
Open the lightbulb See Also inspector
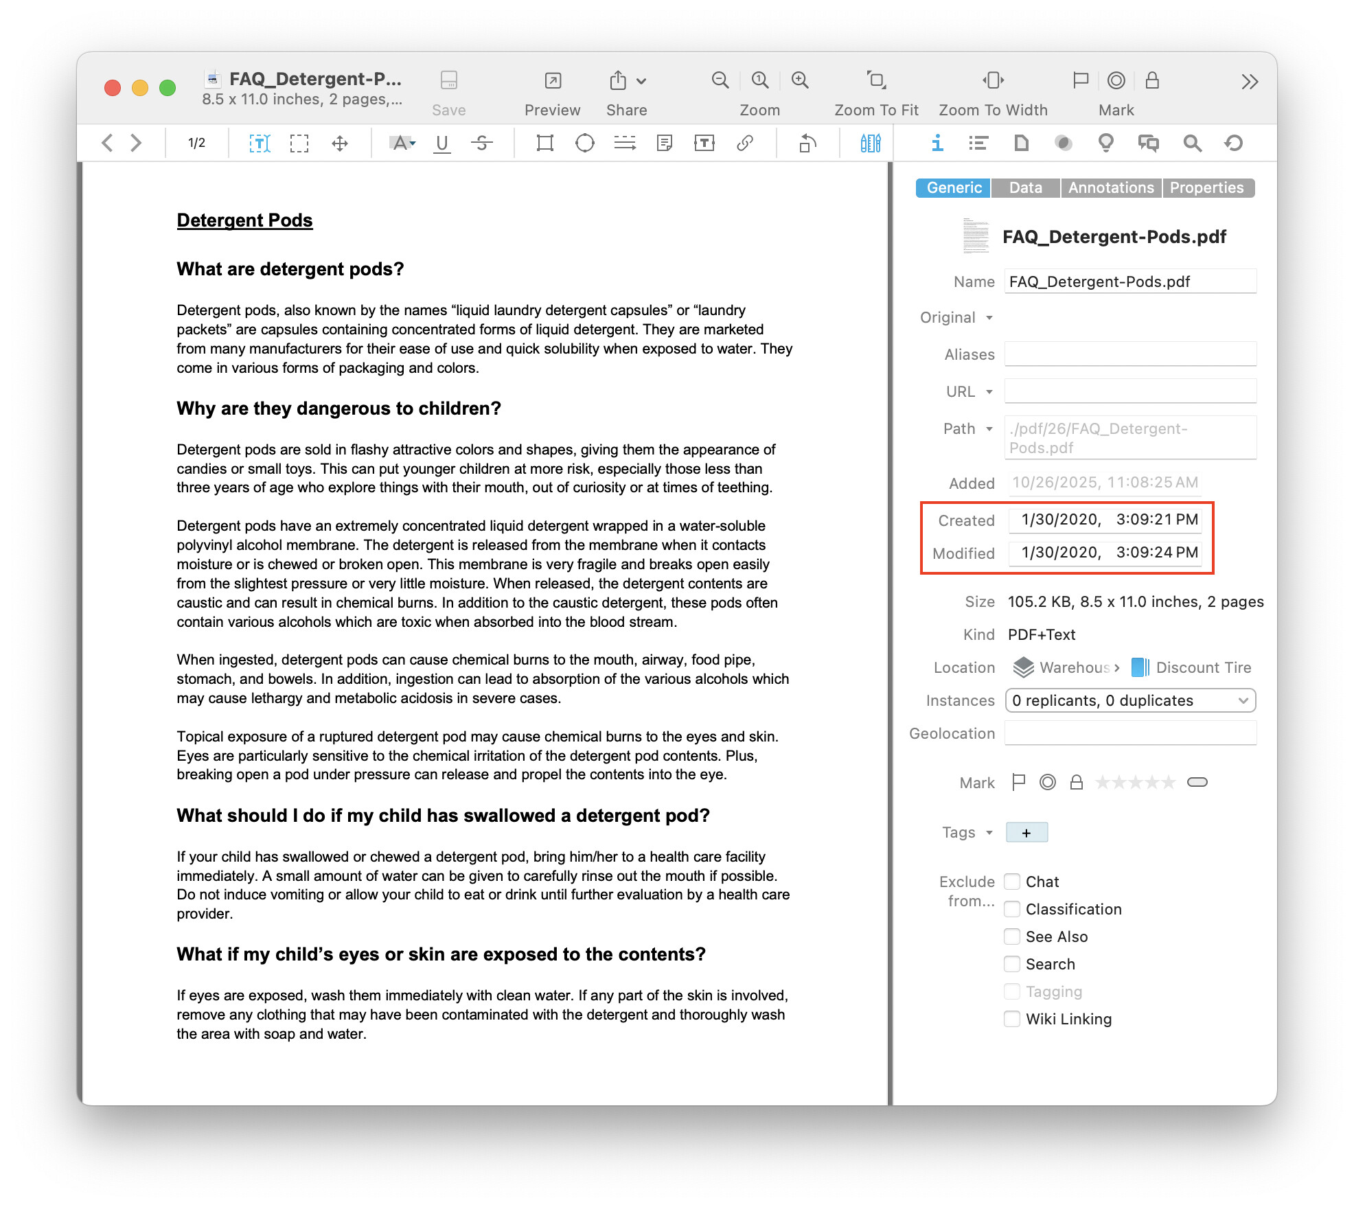pos(1105,143)
